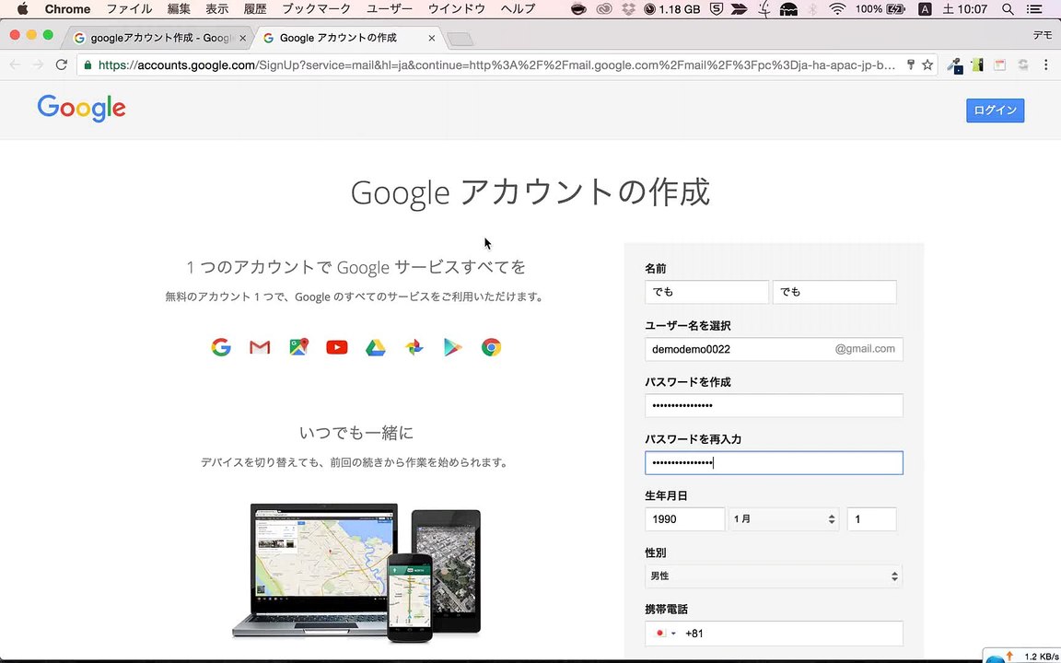Click the battery status icon

point(895,9)
